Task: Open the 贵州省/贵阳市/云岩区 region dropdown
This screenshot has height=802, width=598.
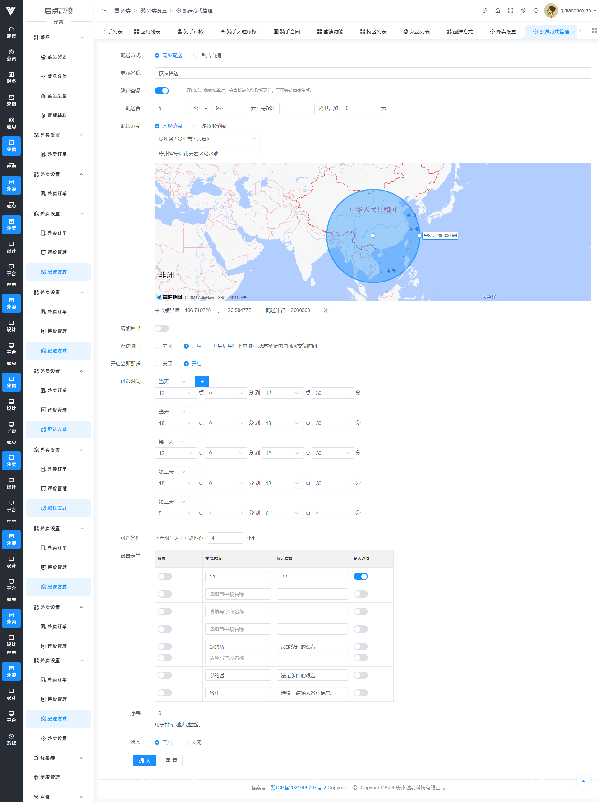Action: coord(207,139)
